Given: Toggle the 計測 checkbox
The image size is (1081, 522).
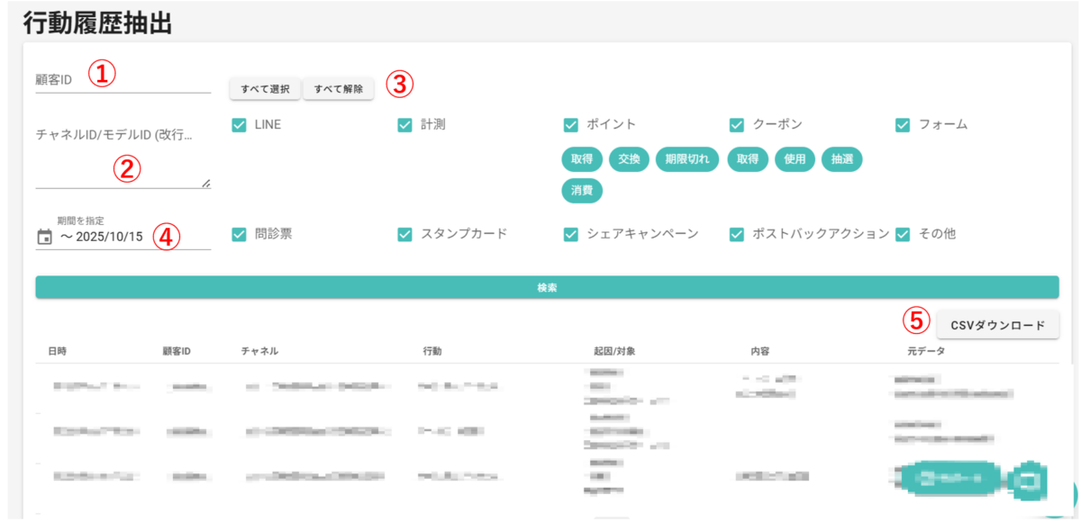Looking at the screenshot, I should (x=404, y=125).
